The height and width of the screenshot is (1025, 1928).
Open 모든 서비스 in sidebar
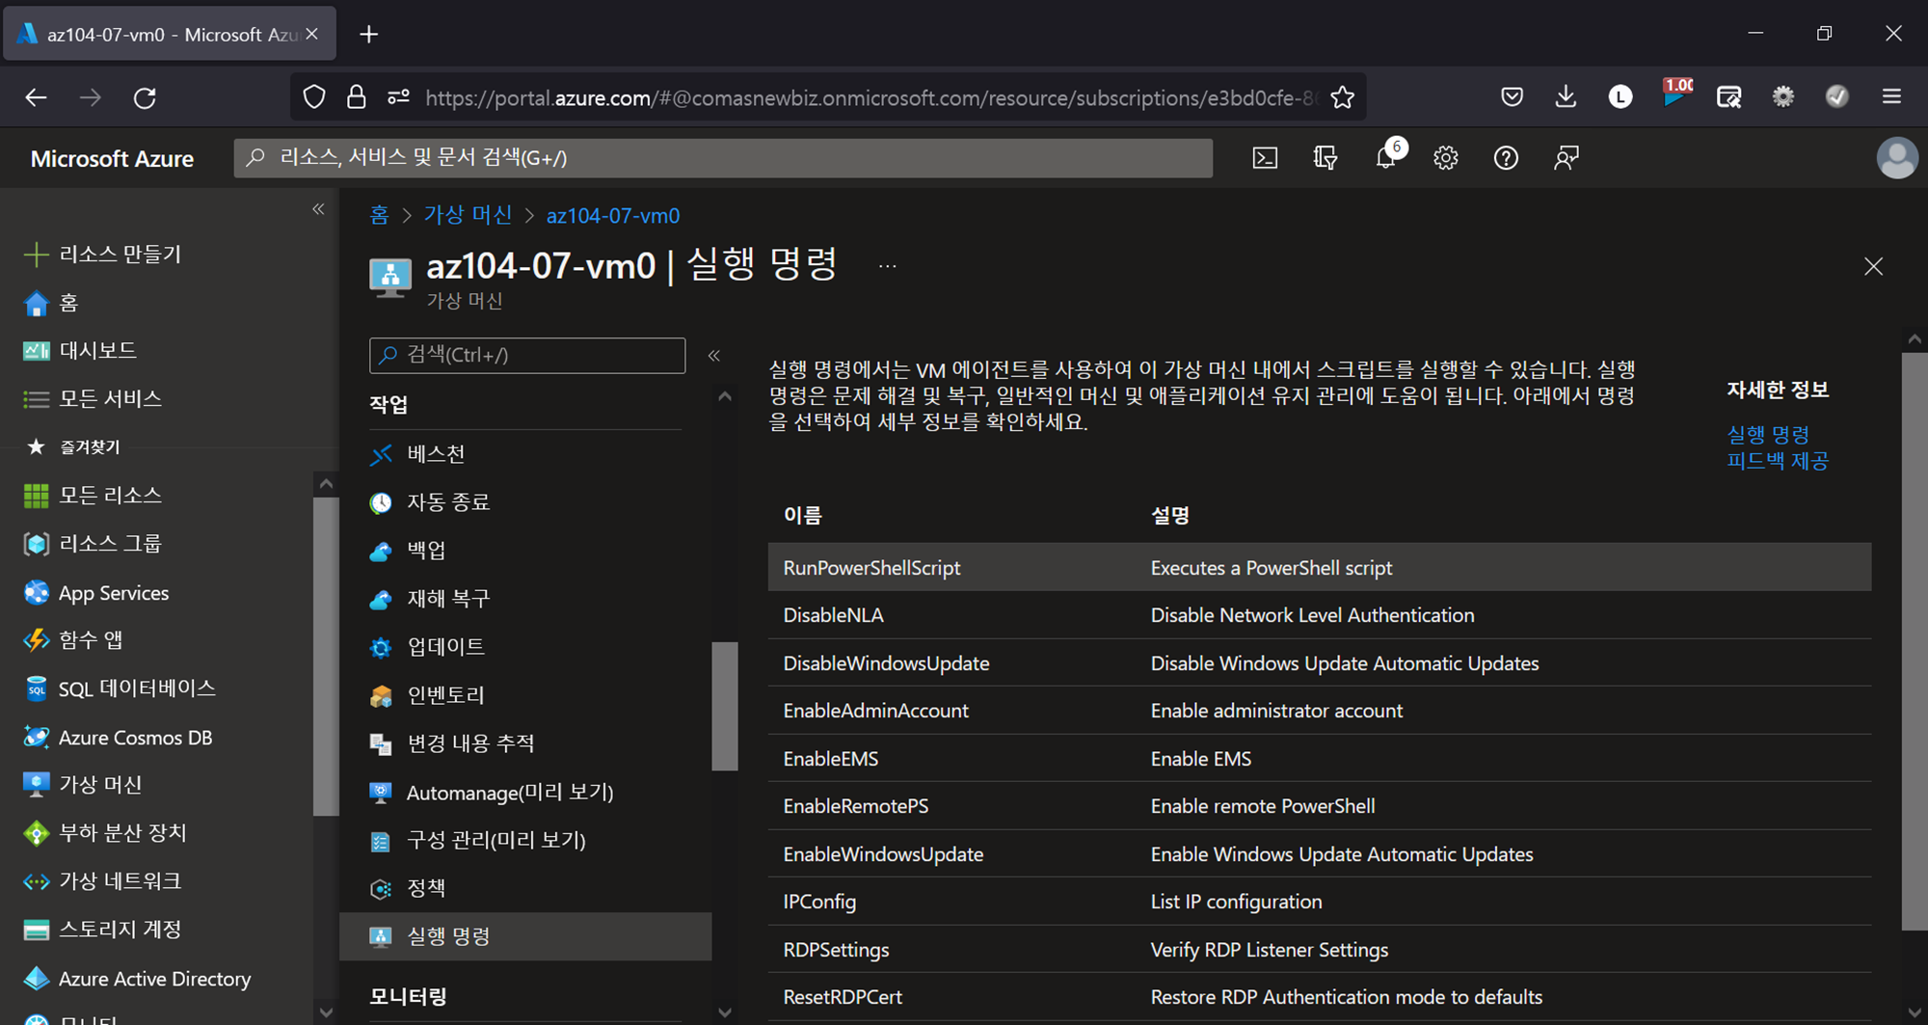coord(110,398)
